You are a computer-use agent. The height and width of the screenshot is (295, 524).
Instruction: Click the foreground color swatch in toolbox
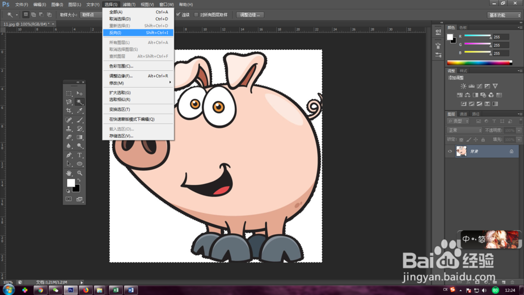[x=71, y=182]
